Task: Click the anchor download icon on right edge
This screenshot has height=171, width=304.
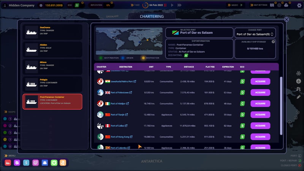Action: coord(299,81)
